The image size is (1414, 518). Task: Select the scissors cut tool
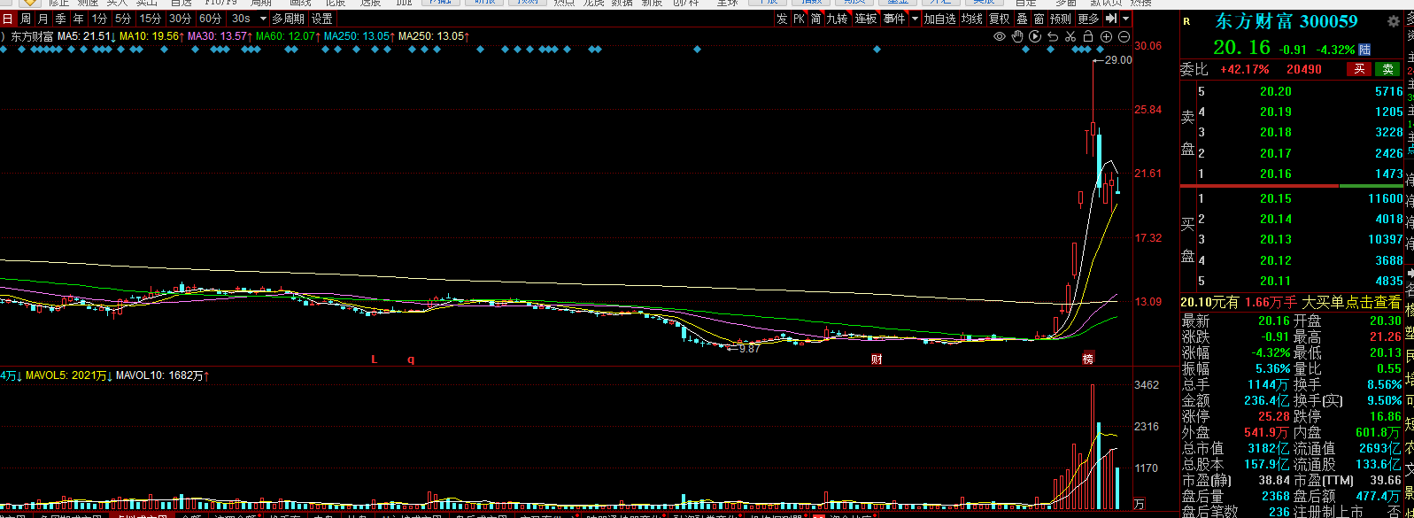[x=1070, y=36]
